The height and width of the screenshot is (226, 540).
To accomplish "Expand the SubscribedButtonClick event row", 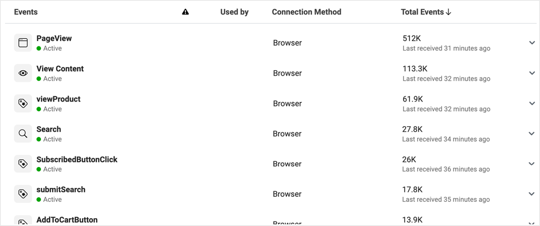I will click(x=532, y=164).
